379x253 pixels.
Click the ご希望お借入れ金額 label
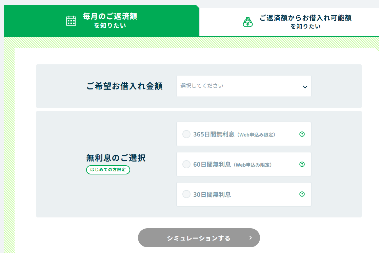click(124, 86)
